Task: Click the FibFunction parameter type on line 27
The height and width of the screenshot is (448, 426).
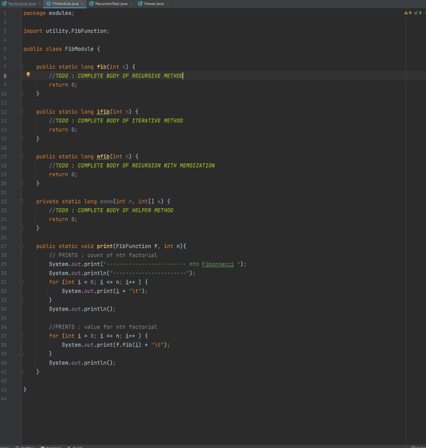Action: pos(133,246)
